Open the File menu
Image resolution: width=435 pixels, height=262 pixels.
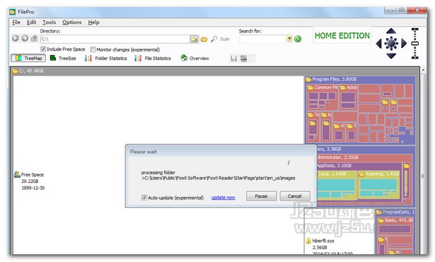coord(16,23)
